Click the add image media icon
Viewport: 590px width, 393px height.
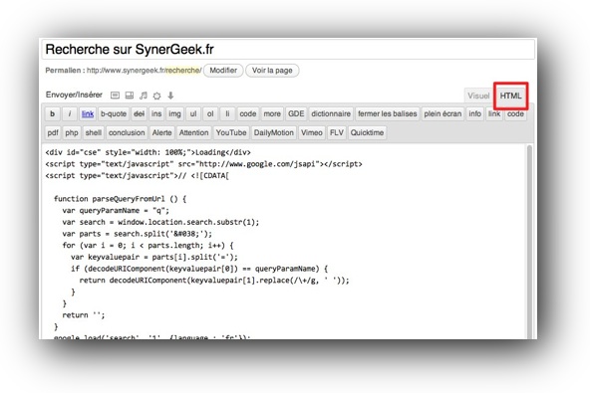[116, 96]
